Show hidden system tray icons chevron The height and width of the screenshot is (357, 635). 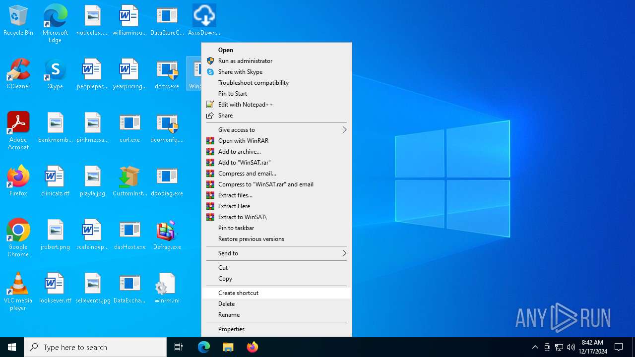[535, 347]
